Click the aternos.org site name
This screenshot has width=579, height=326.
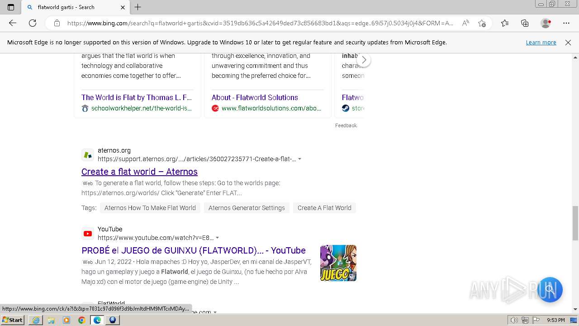point(114,150)
